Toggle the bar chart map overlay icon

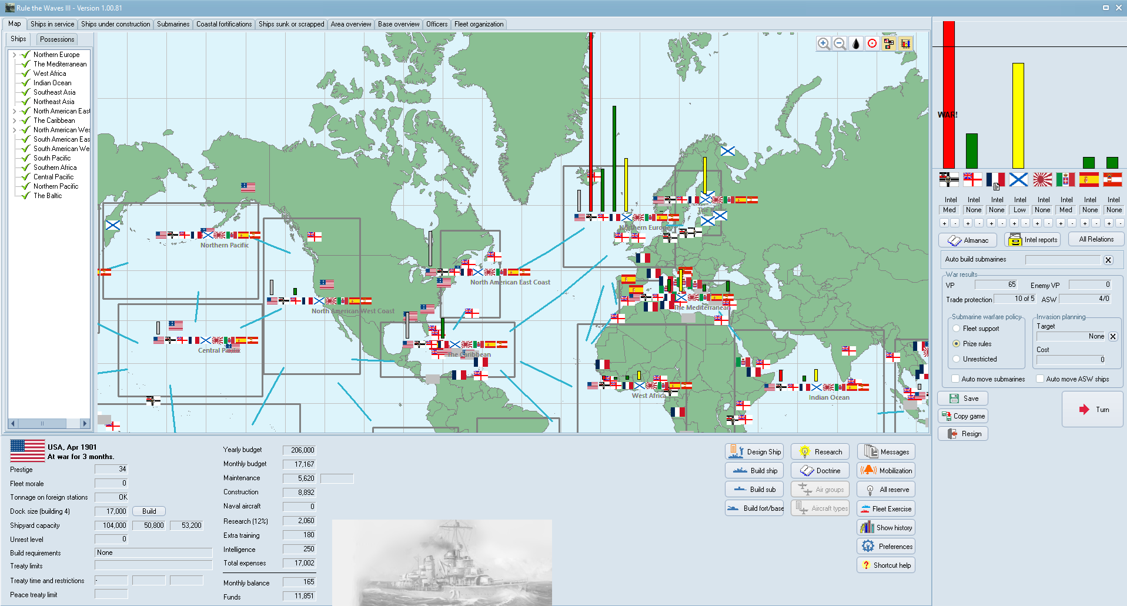905,43
